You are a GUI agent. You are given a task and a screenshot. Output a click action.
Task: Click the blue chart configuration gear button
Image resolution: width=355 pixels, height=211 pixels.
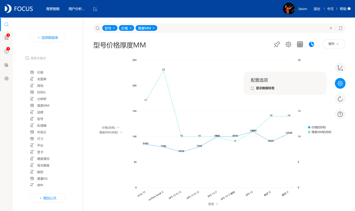(x=340, y=83)
